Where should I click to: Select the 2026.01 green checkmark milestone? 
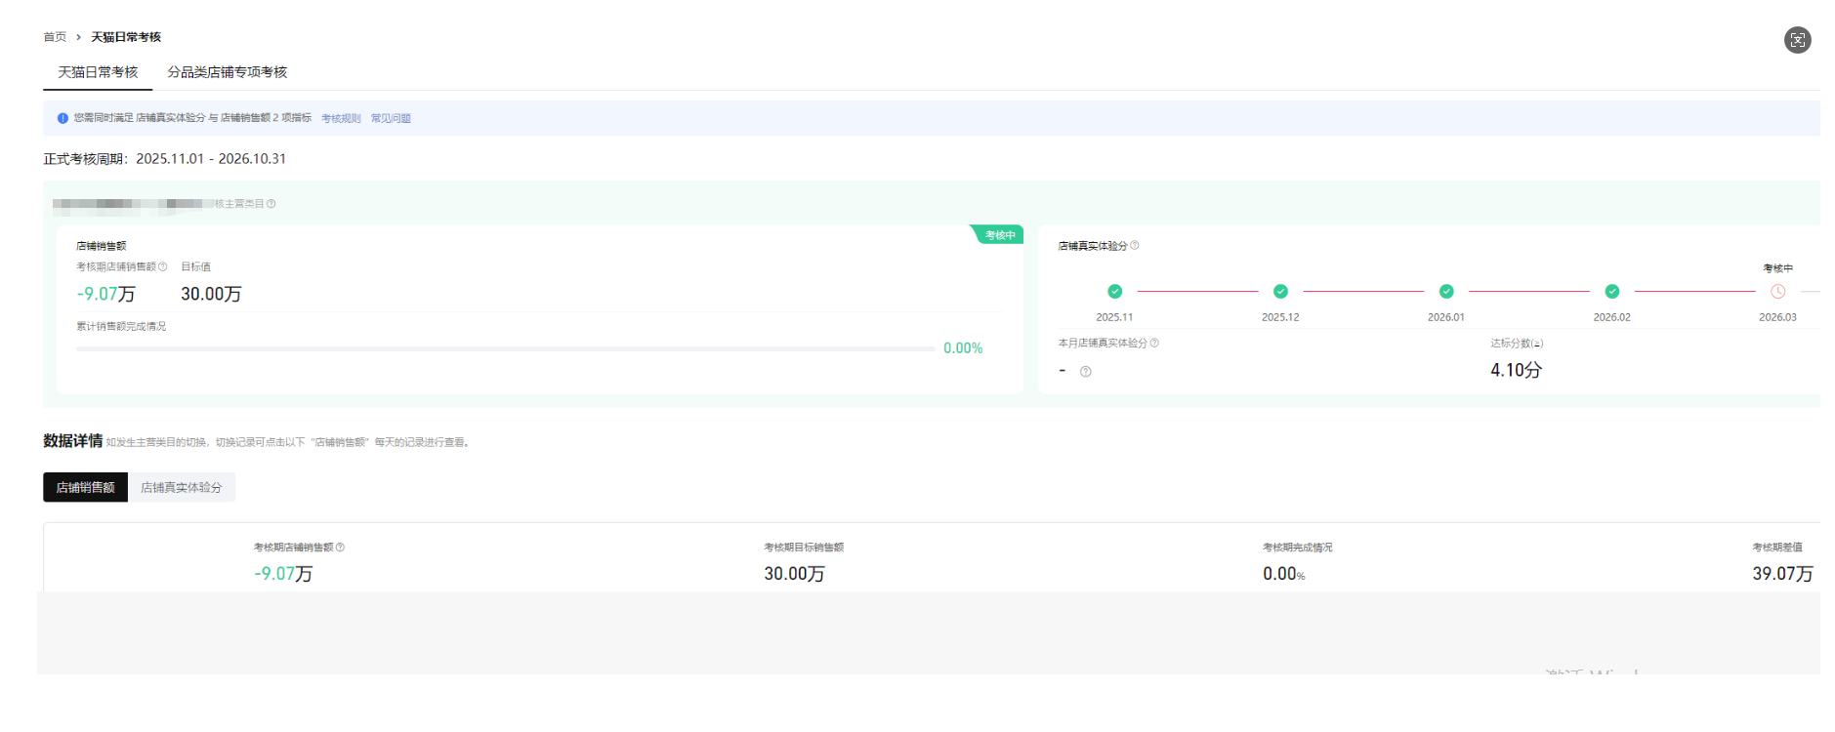pyautogui.click(x=1446, y=291)
